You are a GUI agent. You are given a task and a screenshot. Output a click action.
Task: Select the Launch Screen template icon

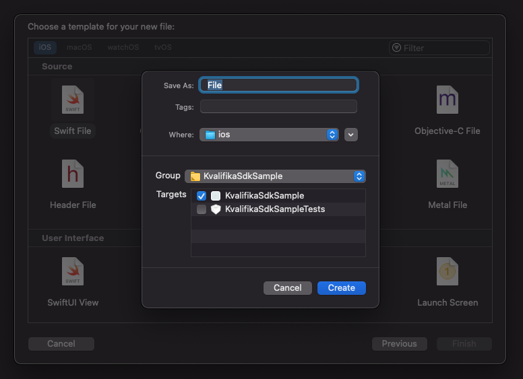click(448, 271)
